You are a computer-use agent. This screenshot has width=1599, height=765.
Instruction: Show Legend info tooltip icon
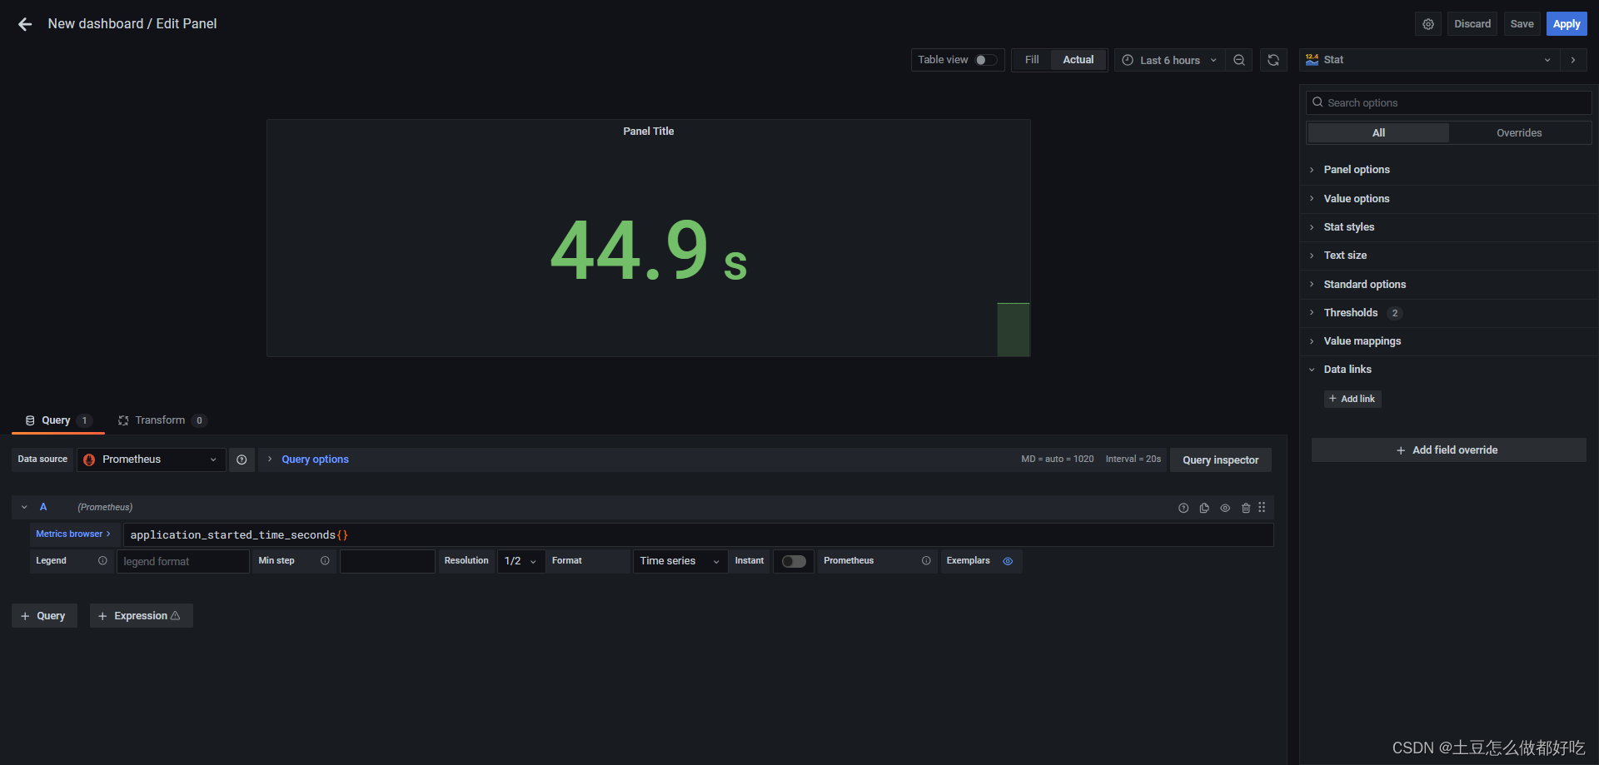tap(102, 561)
